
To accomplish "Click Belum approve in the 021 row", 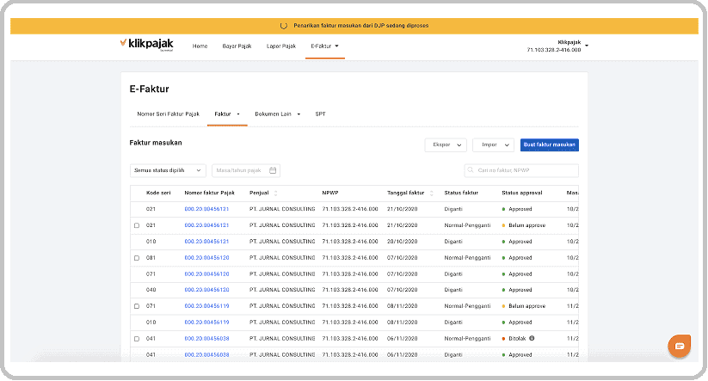I will pyautogui.click(x=527, y=225).
